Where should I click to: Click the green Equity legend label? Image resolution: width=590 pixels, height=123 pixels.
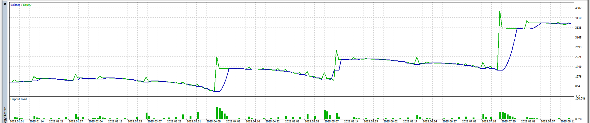(27, 5)
